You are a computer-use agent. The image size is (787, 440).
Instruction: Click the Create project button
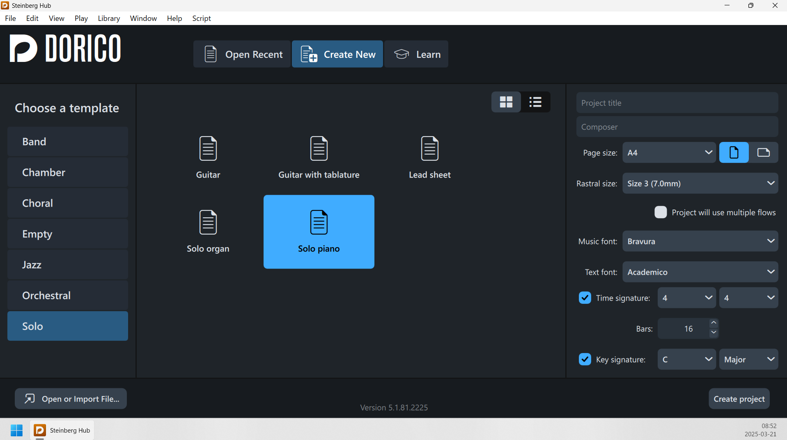[x=739, y=399]
